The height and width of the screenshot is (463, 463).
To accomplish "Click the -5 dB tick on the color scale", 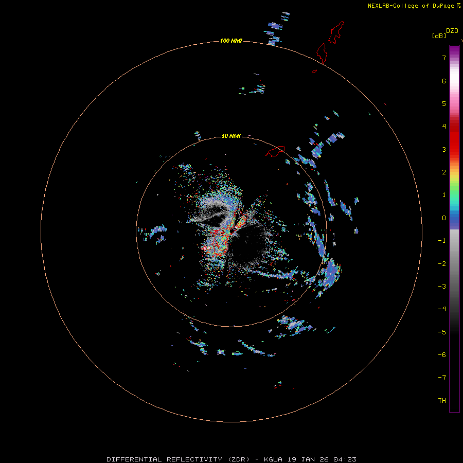I will point(442,332).
